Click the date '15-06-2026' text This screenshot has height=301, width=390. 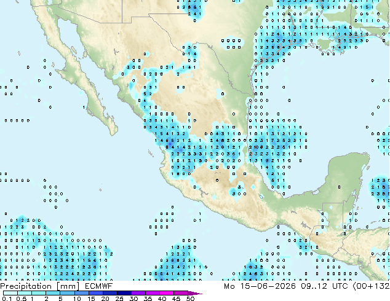coord(268,286)
